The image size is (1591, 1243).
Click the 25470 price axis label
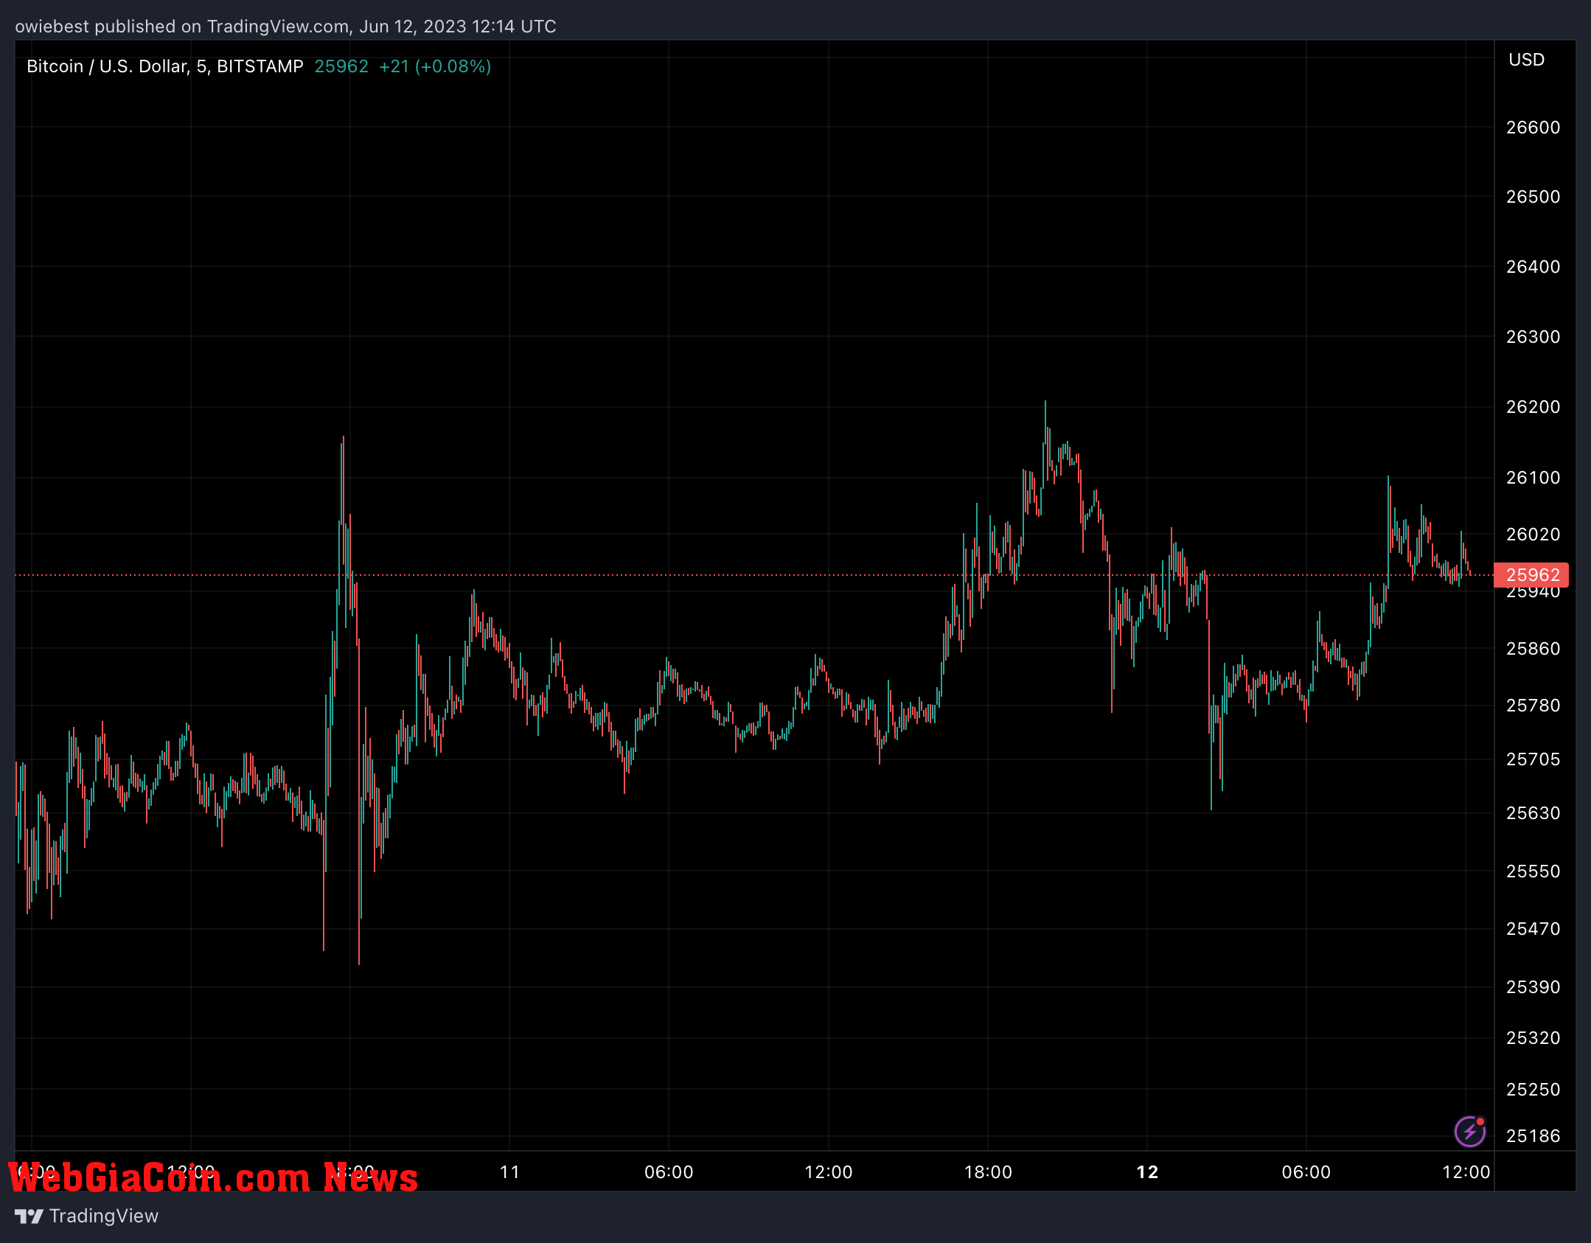coord(1533,929)
